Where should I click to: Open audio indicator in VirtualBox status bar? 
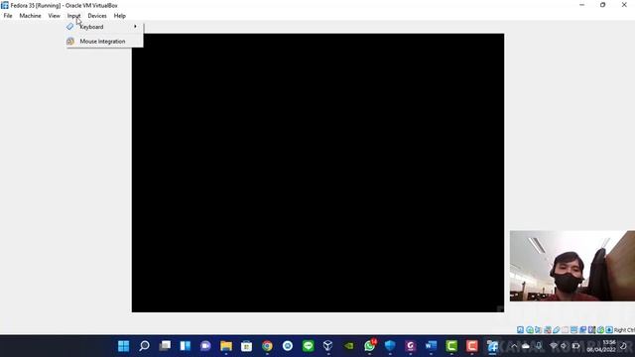coord(538,330)
